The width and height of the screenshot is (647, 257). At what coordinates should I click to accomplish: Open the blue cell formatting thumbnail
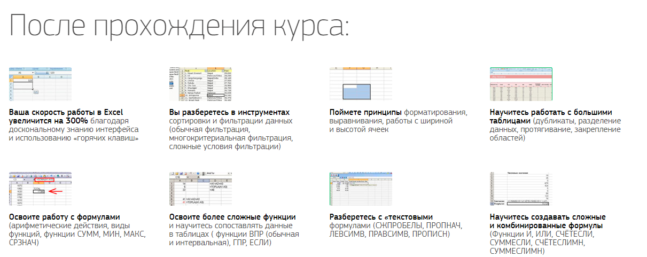click(x=361, y=84)
